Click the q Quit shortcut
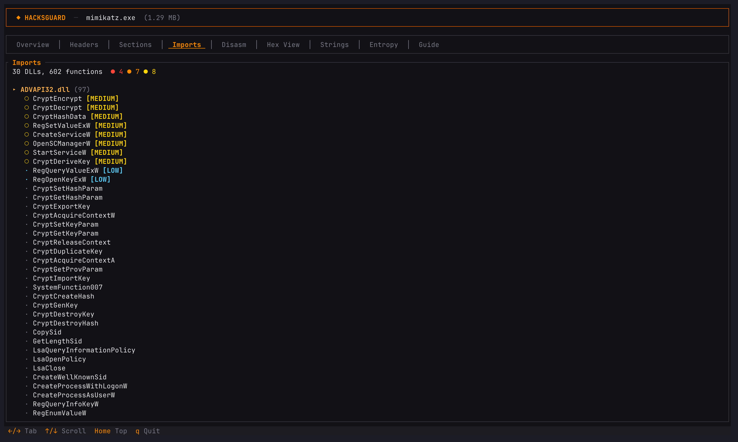 [148, 431]
